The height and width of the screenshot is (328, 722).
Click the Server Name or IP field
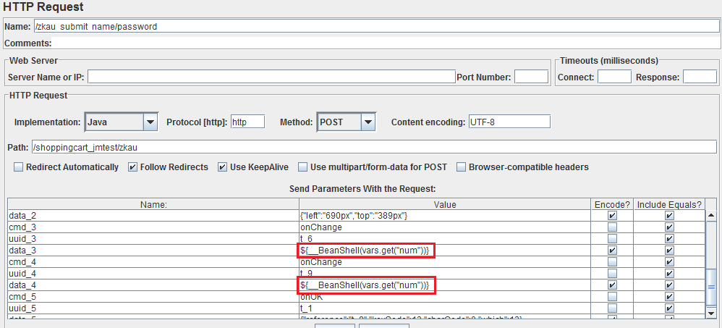271,77
